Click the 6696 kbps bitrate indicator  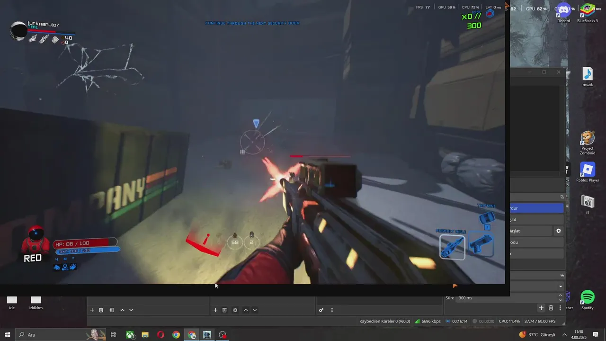point(428,321)
